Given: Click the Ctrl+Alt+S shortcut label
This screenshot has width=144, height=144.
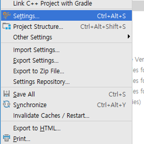Looking at the screenshot, I should pyautogui.click(x=111, y=16).
